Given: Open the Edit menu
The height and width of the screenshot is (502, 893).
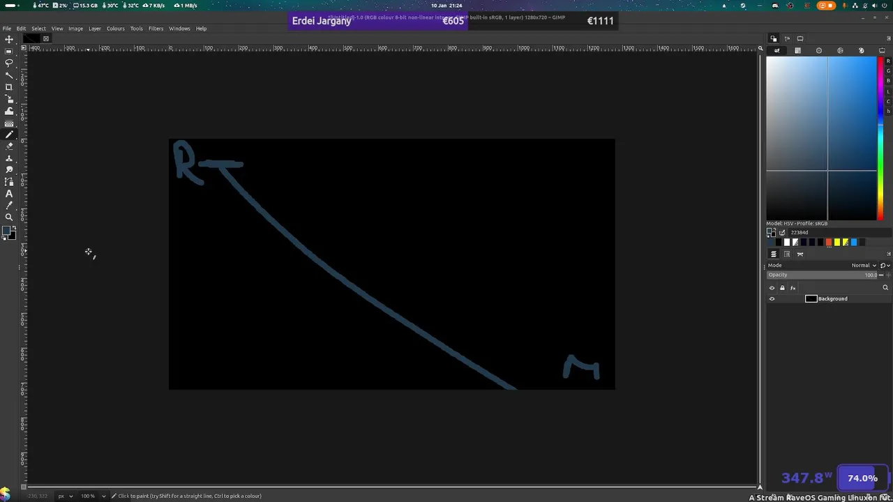Looking at the screenshot, I should click(x=22, y=29).
